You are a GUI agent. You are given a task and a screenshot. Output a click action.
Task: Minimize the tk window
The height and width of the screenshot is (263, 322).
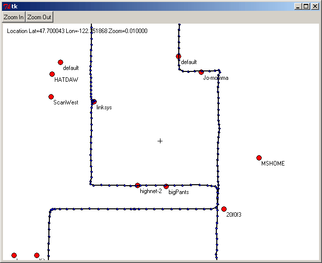click(297, 6)
